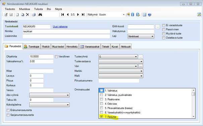203x126 pixels.
Task: Uncheck 7. Resurssi property
Action: (101, 117)
